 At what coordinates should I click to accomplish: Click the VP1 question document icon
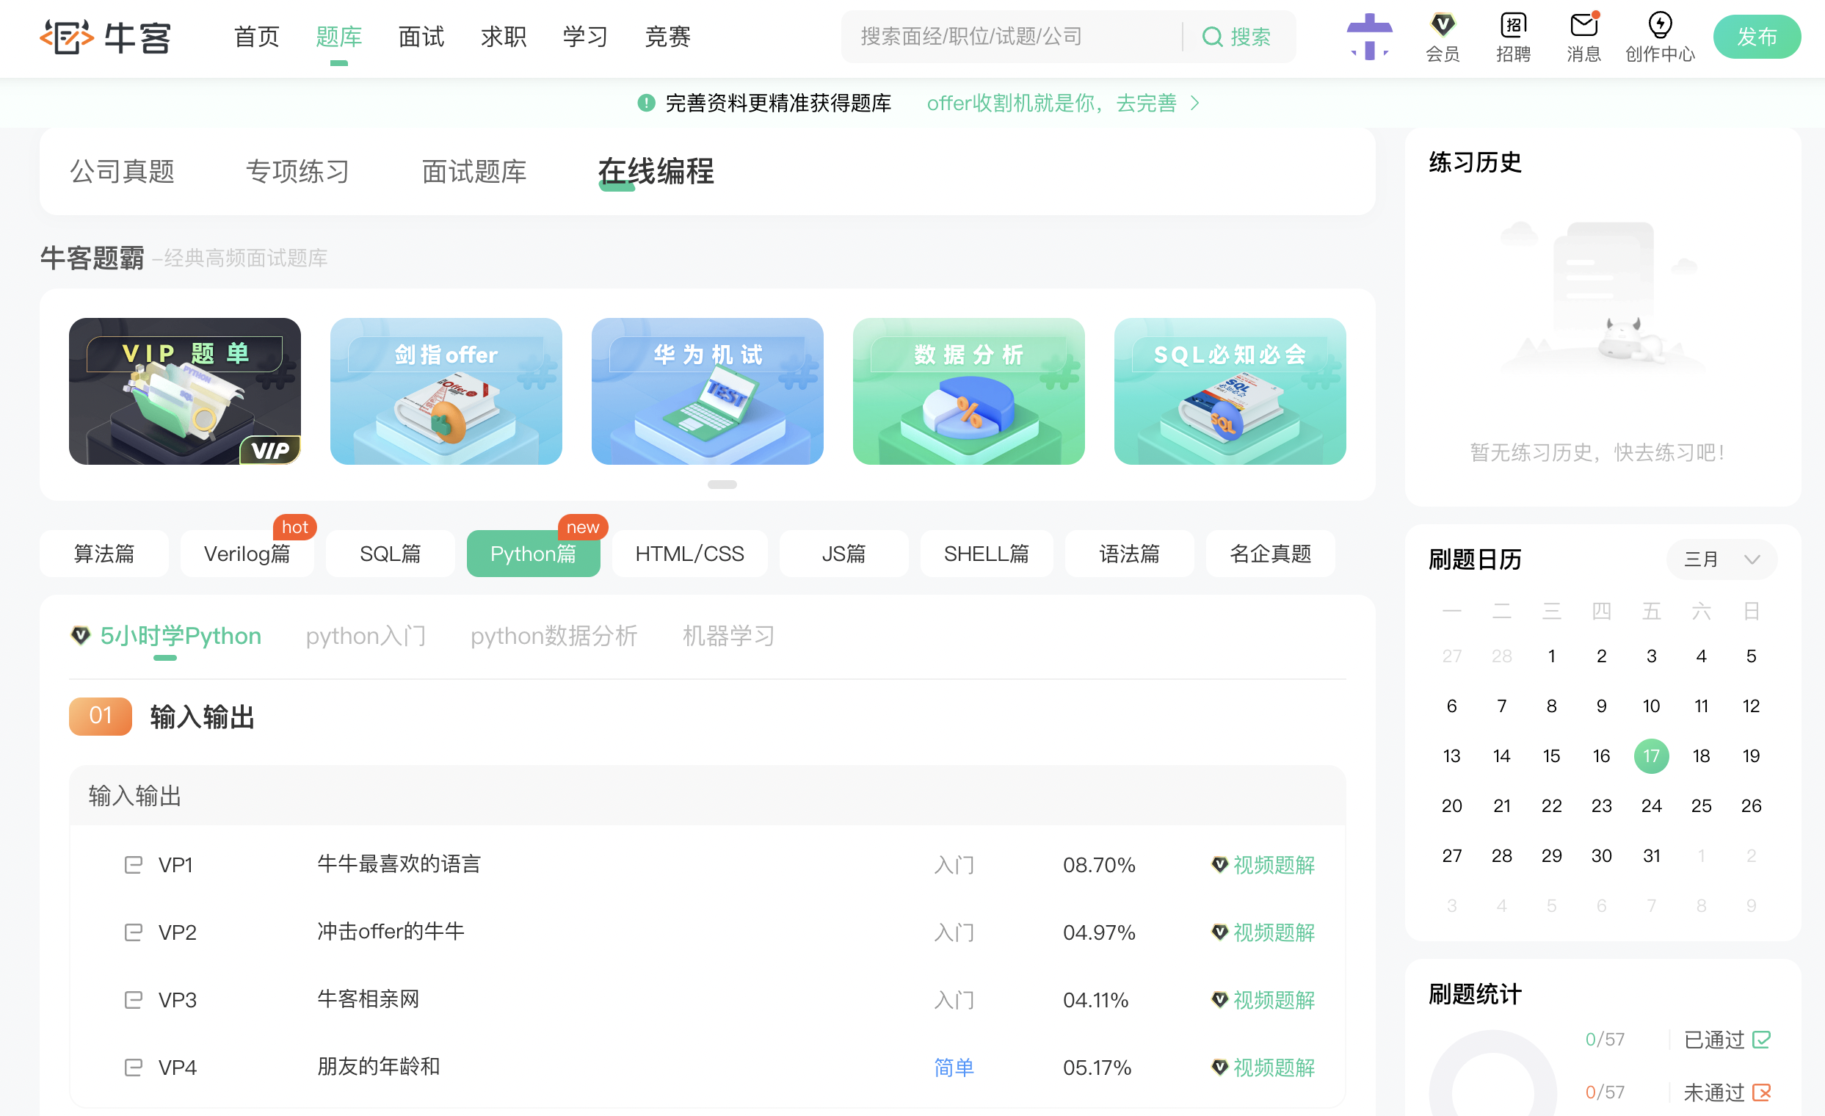(134, 864)
